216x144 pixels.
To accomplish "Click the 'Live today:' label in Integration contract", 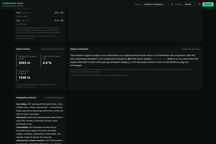I will tap(22, 104).
